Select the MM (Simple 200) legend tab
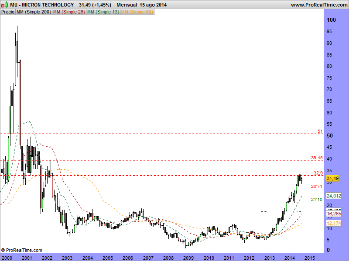Image resolution: width=349 pixels, height=261 pixels. point(34,12)
